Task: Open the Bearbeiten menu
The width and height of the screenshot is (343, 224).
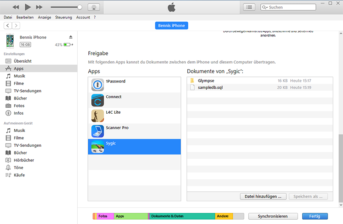Action: pos(25,17)
